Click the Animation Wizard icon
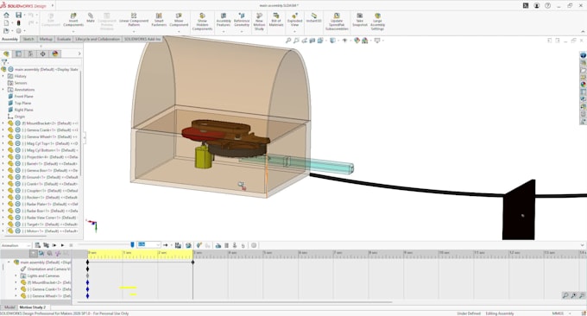 (x=188, y=245)
